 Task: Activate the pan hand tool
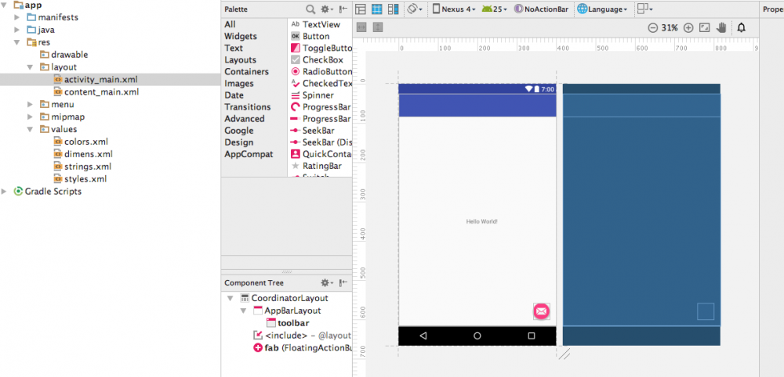tap(721, 27)
